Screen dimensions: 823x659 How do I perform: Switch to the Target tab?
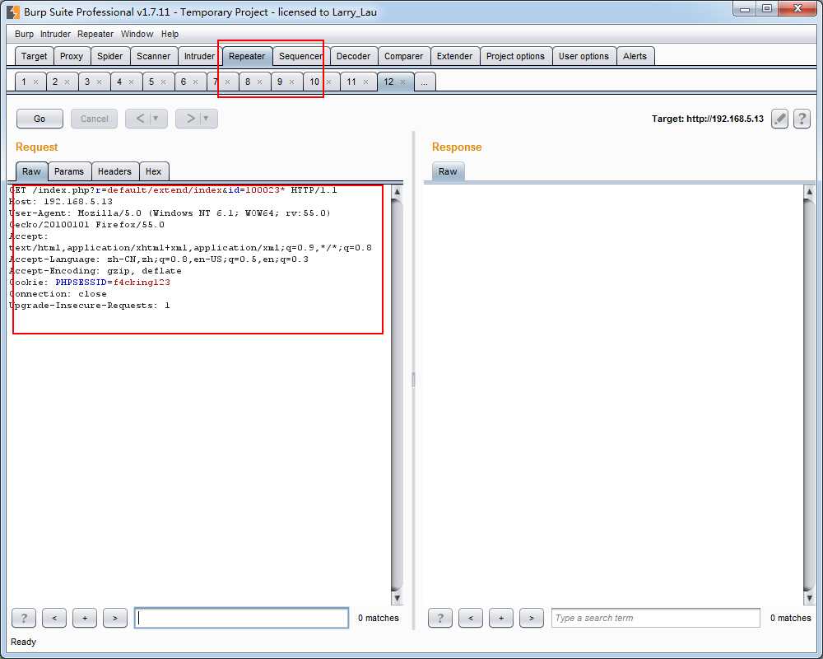[34, 56]
